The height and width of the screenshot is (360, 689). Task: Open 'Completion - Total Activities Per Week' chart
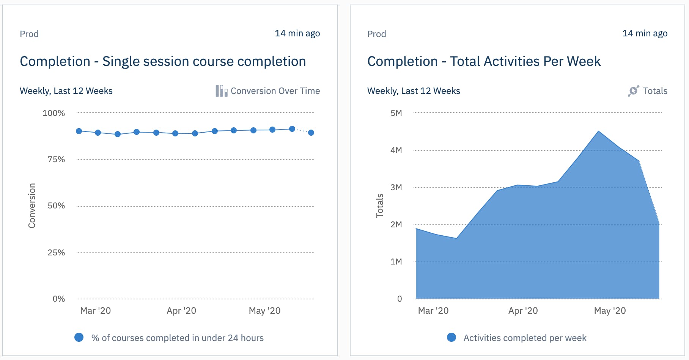click(484, 61)
